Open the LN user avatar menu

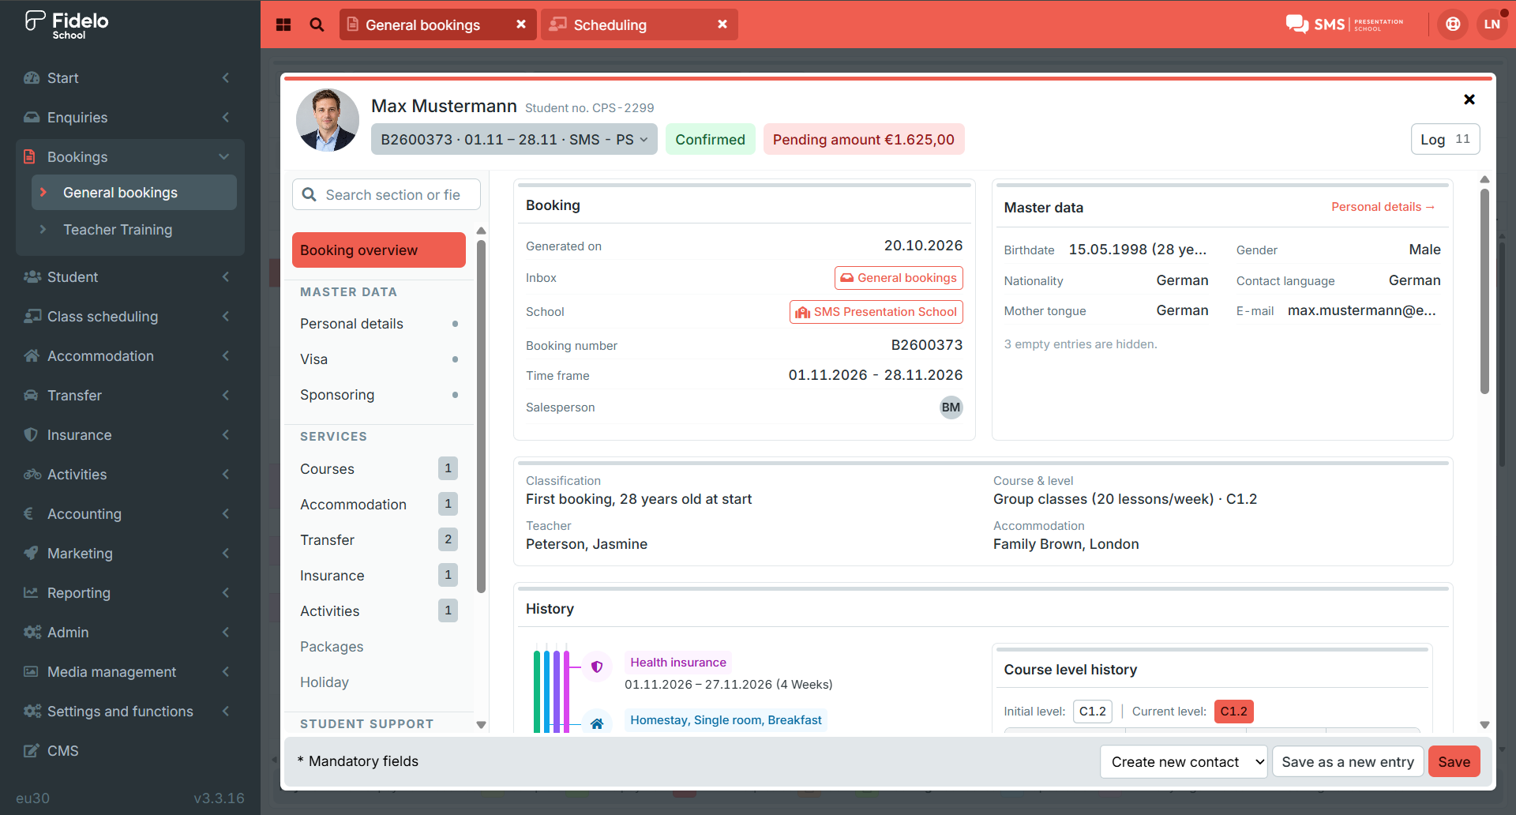1492,24
